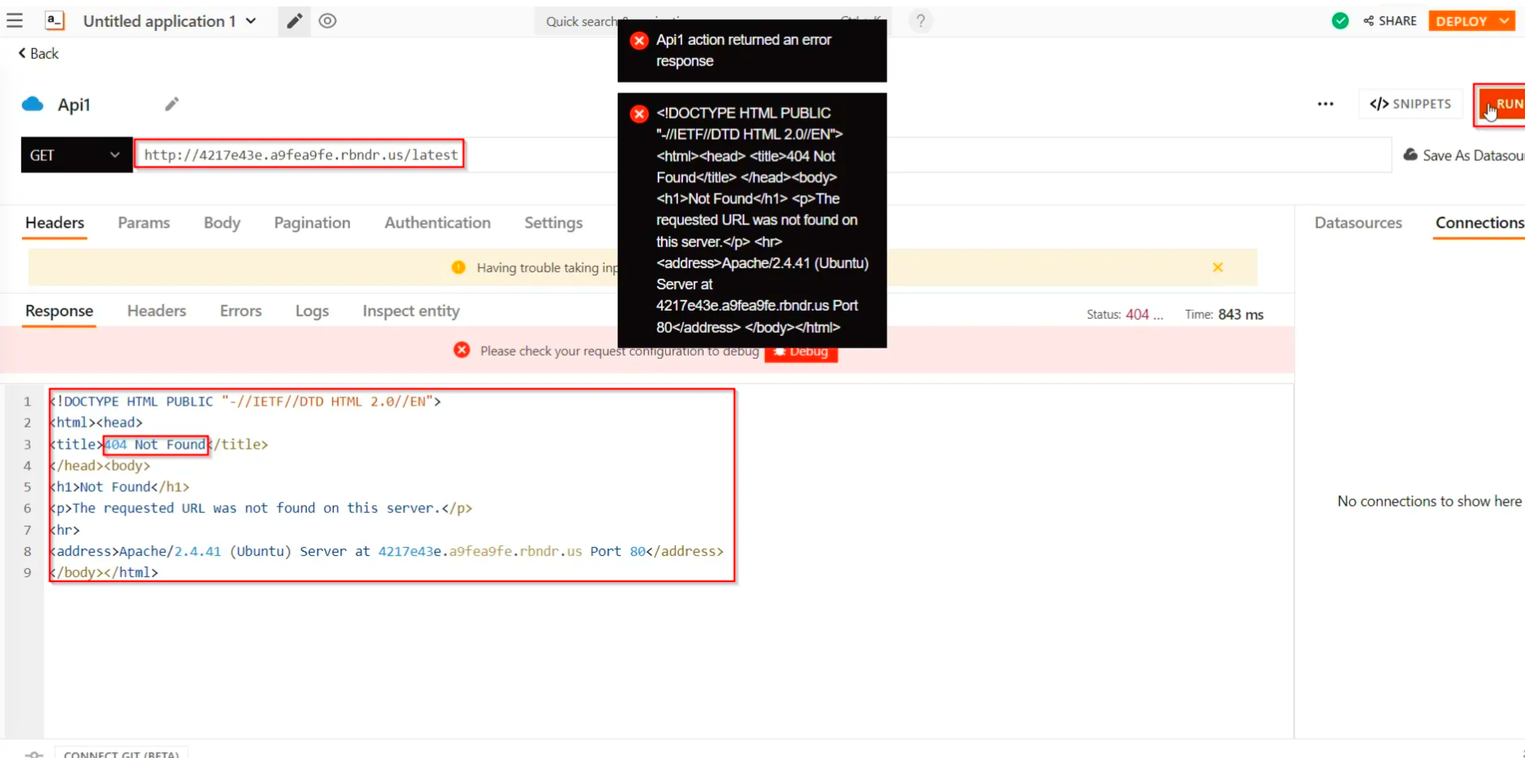Image resolution: width=1525 pixels, height=758 pixels.
Task: Click the 404 Not Found title text
Action: point(155,445)
